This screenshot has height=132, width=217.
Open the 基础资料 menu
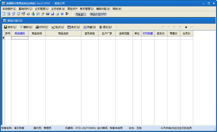point(25,9)
